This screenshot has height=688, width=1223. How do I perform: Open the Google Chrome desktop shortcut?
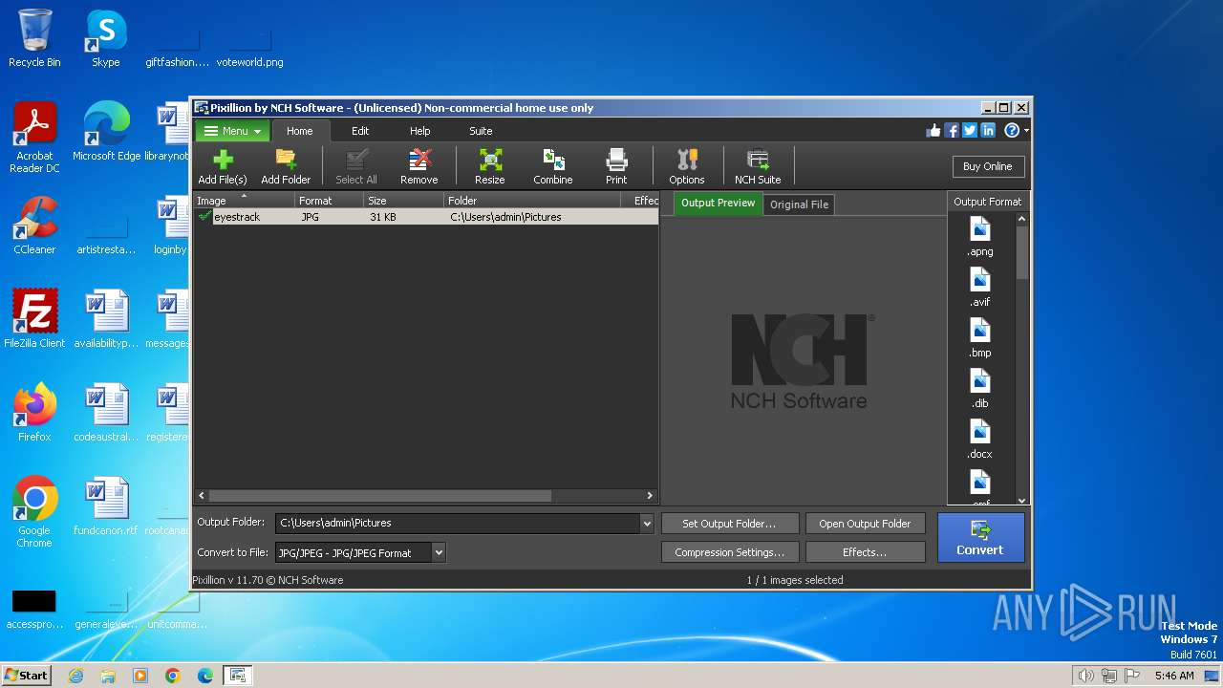click(x=34, y=512)
